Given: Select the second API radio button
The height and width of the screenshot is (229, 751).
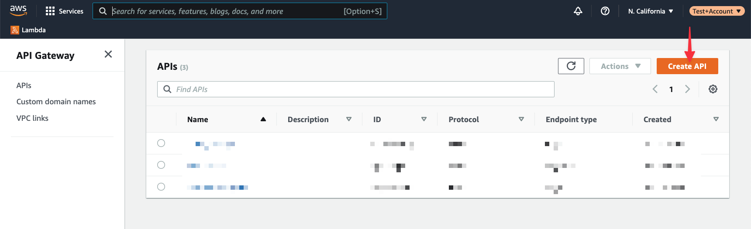Looking at the screenshot, I should click(x=161, y=165).
